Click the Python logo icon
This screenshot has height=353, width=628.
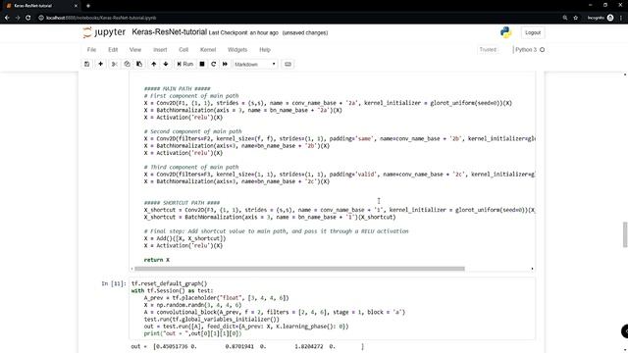pos(506,32)
